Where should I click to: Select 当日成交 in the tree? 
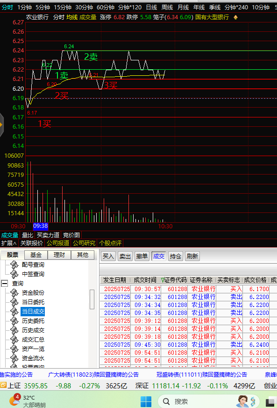pyautogui.click(x=33, y=312)
